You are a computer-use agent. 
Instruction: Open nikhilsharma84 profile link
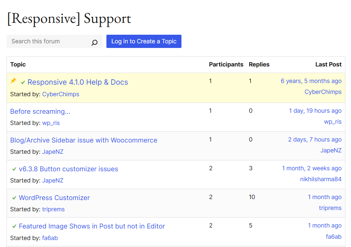(321, 179)
